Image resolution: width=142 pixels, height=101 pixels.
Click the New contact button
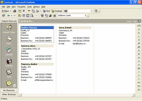coord(5,11)
